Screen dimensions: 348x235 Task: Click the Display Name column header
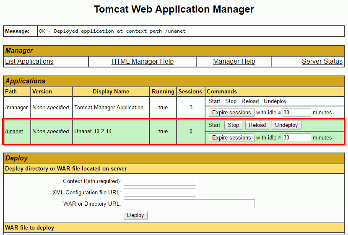(x=111, y=92)
